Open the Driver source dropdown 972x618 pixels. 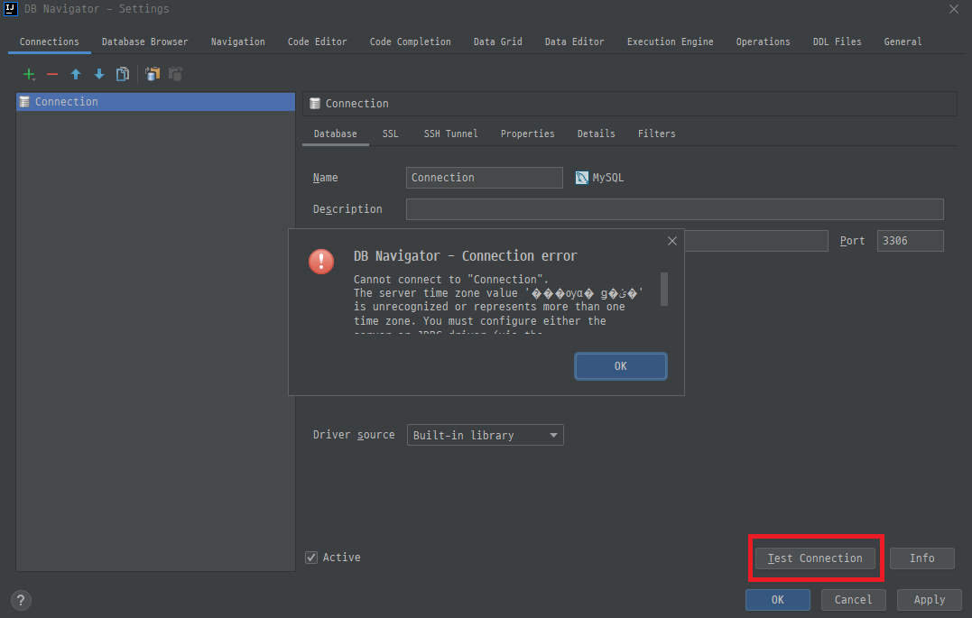tap(485, 435)
